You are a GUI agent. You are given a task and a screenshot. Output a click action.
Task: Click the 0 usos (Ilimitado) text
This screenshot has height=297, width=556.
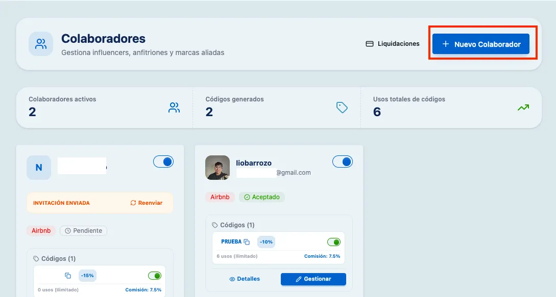(58, 289)
